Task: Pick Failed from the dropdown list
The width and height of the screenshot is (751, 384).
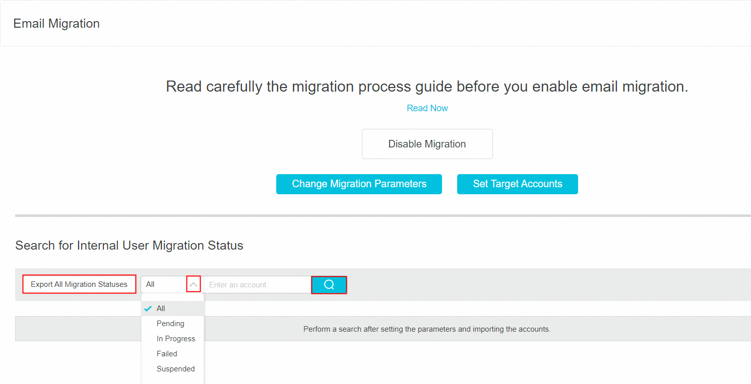Action: [x=173, y=354]
